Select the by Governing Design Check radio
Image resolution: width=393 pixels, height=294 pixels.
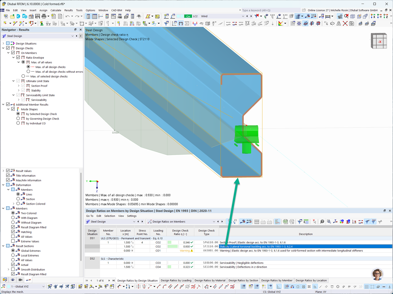pos(18,118)
